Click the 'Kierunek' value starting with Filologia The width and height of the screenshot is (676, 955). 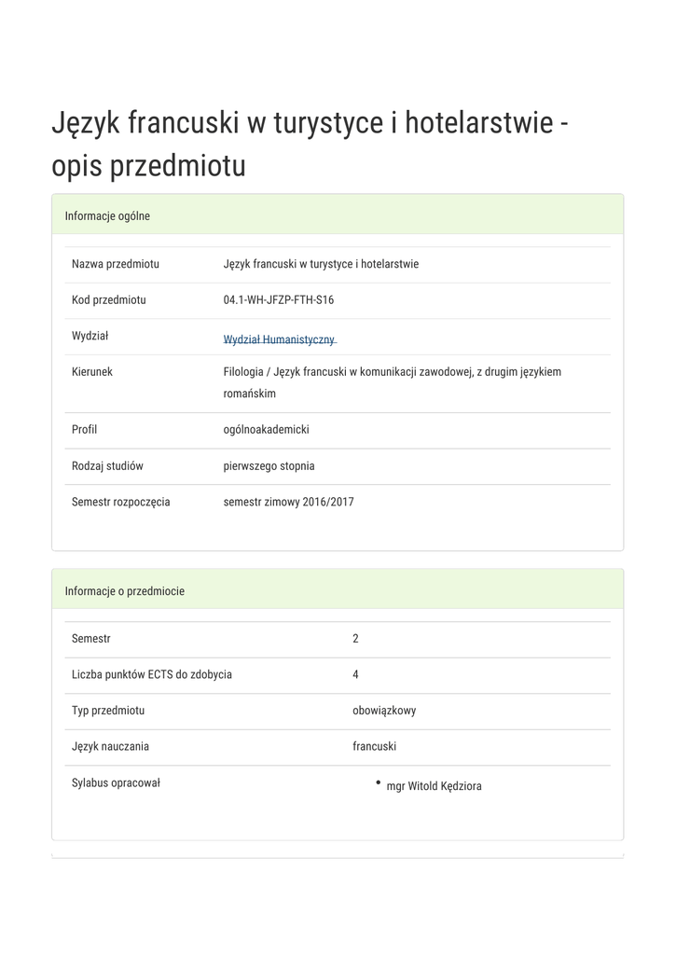tap(392, 372)
